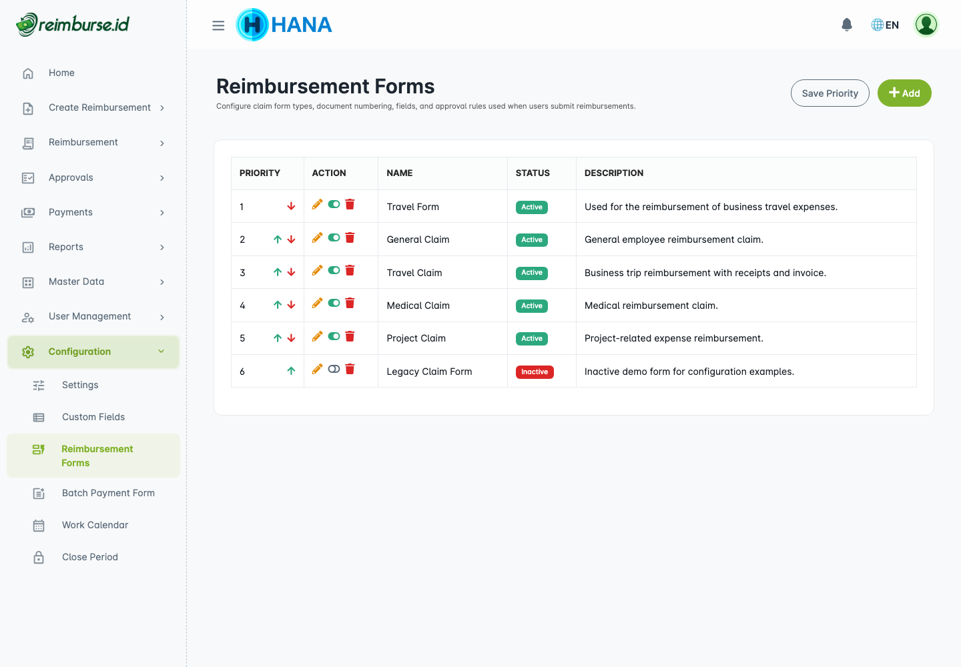The height and width of the screenshot is (667, 961).
Task: Open the EN language selector
Action: click(885, 25)
